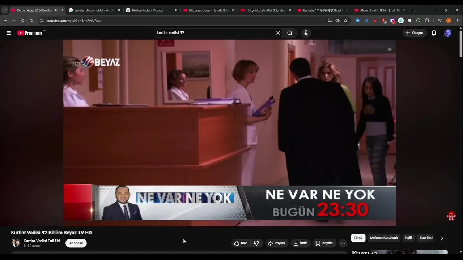
Task: Switch to the Türkçe Nostalji 70ler 80ler tab
Action: [266, 10]
